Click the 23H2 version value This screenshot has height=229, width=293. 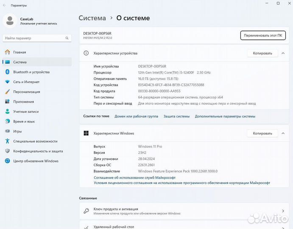142,153
